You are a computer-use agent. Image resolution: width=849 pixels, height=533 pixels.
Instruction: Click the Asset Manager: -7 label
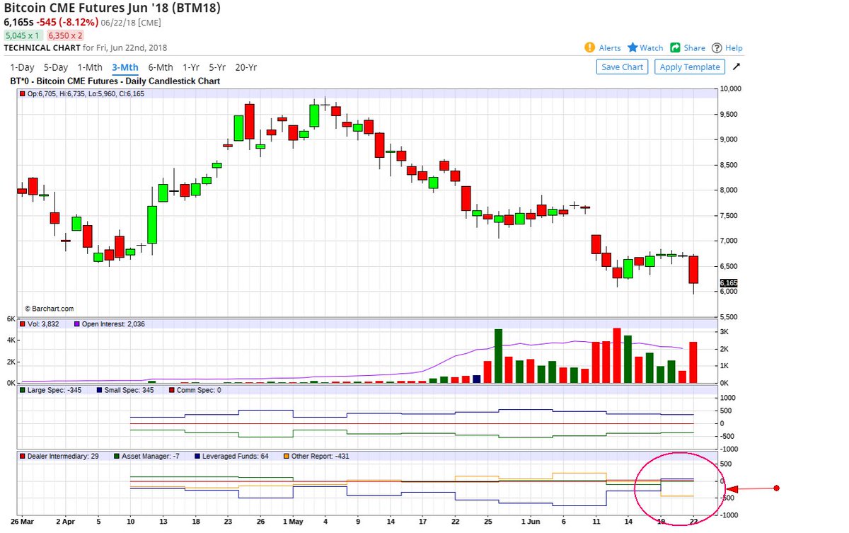(152, 457)
